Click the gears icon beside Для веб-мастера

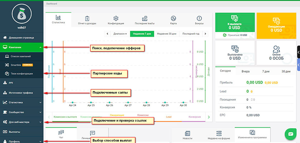coord(5,122)
